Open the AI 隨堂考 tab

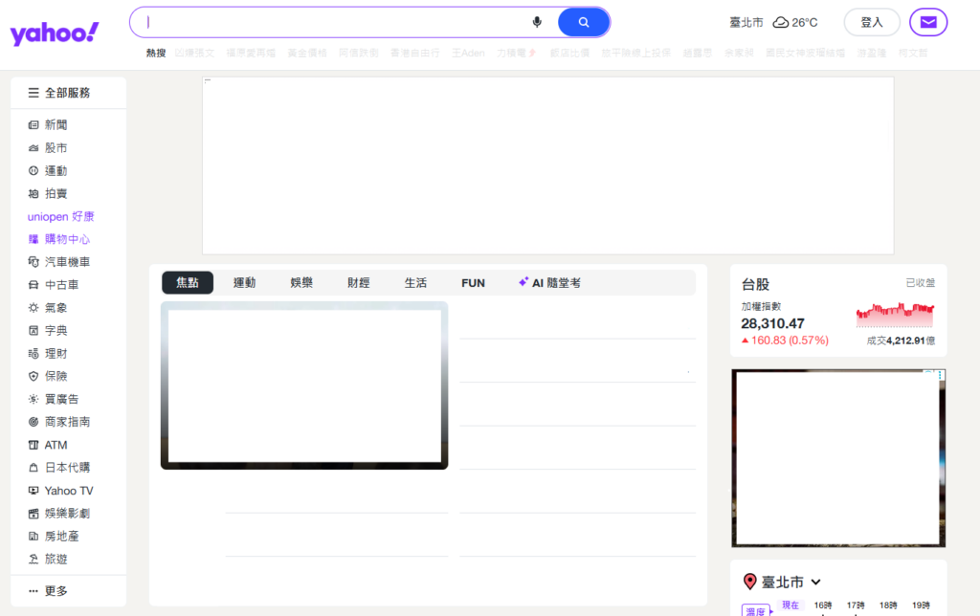tap(549, 283)
